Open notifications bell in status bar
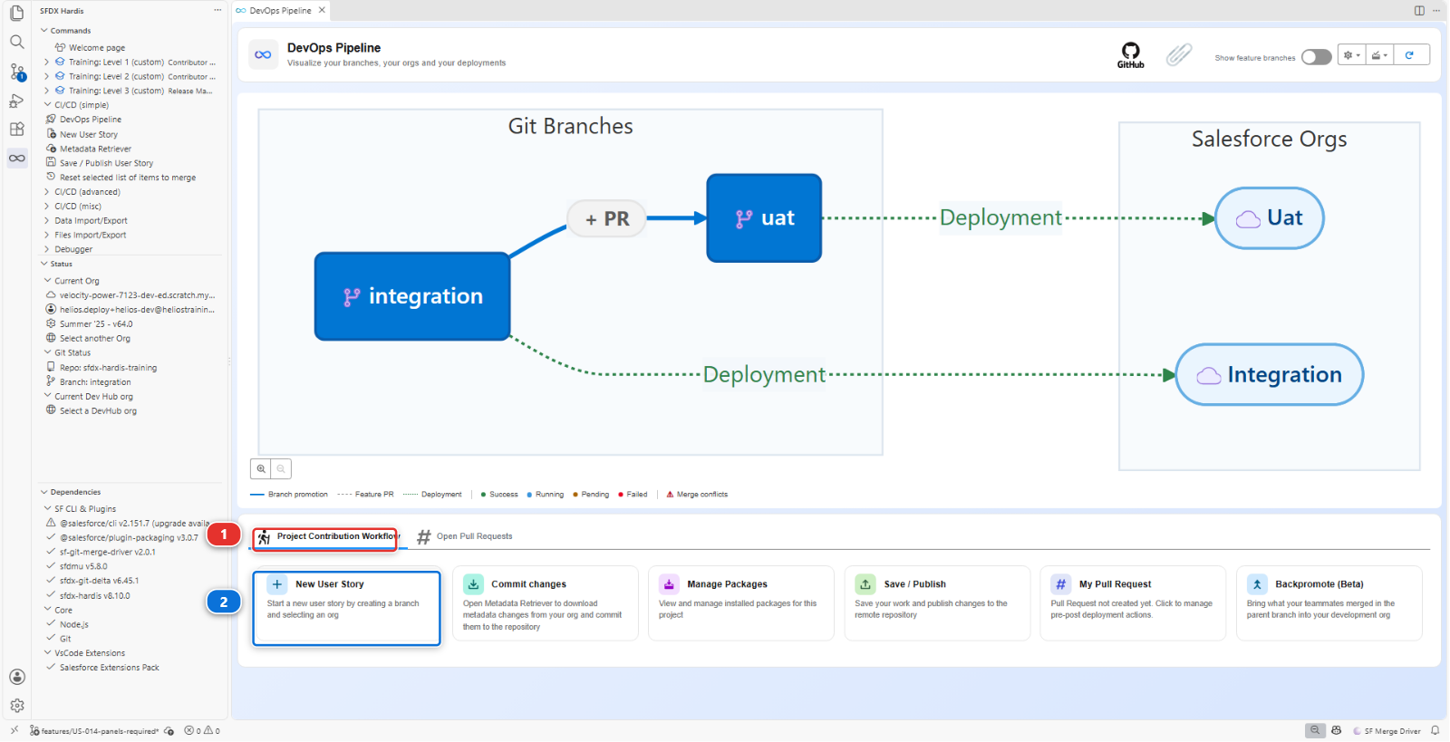Viewport: 1450px width, 742px height. coord(1435,730)
